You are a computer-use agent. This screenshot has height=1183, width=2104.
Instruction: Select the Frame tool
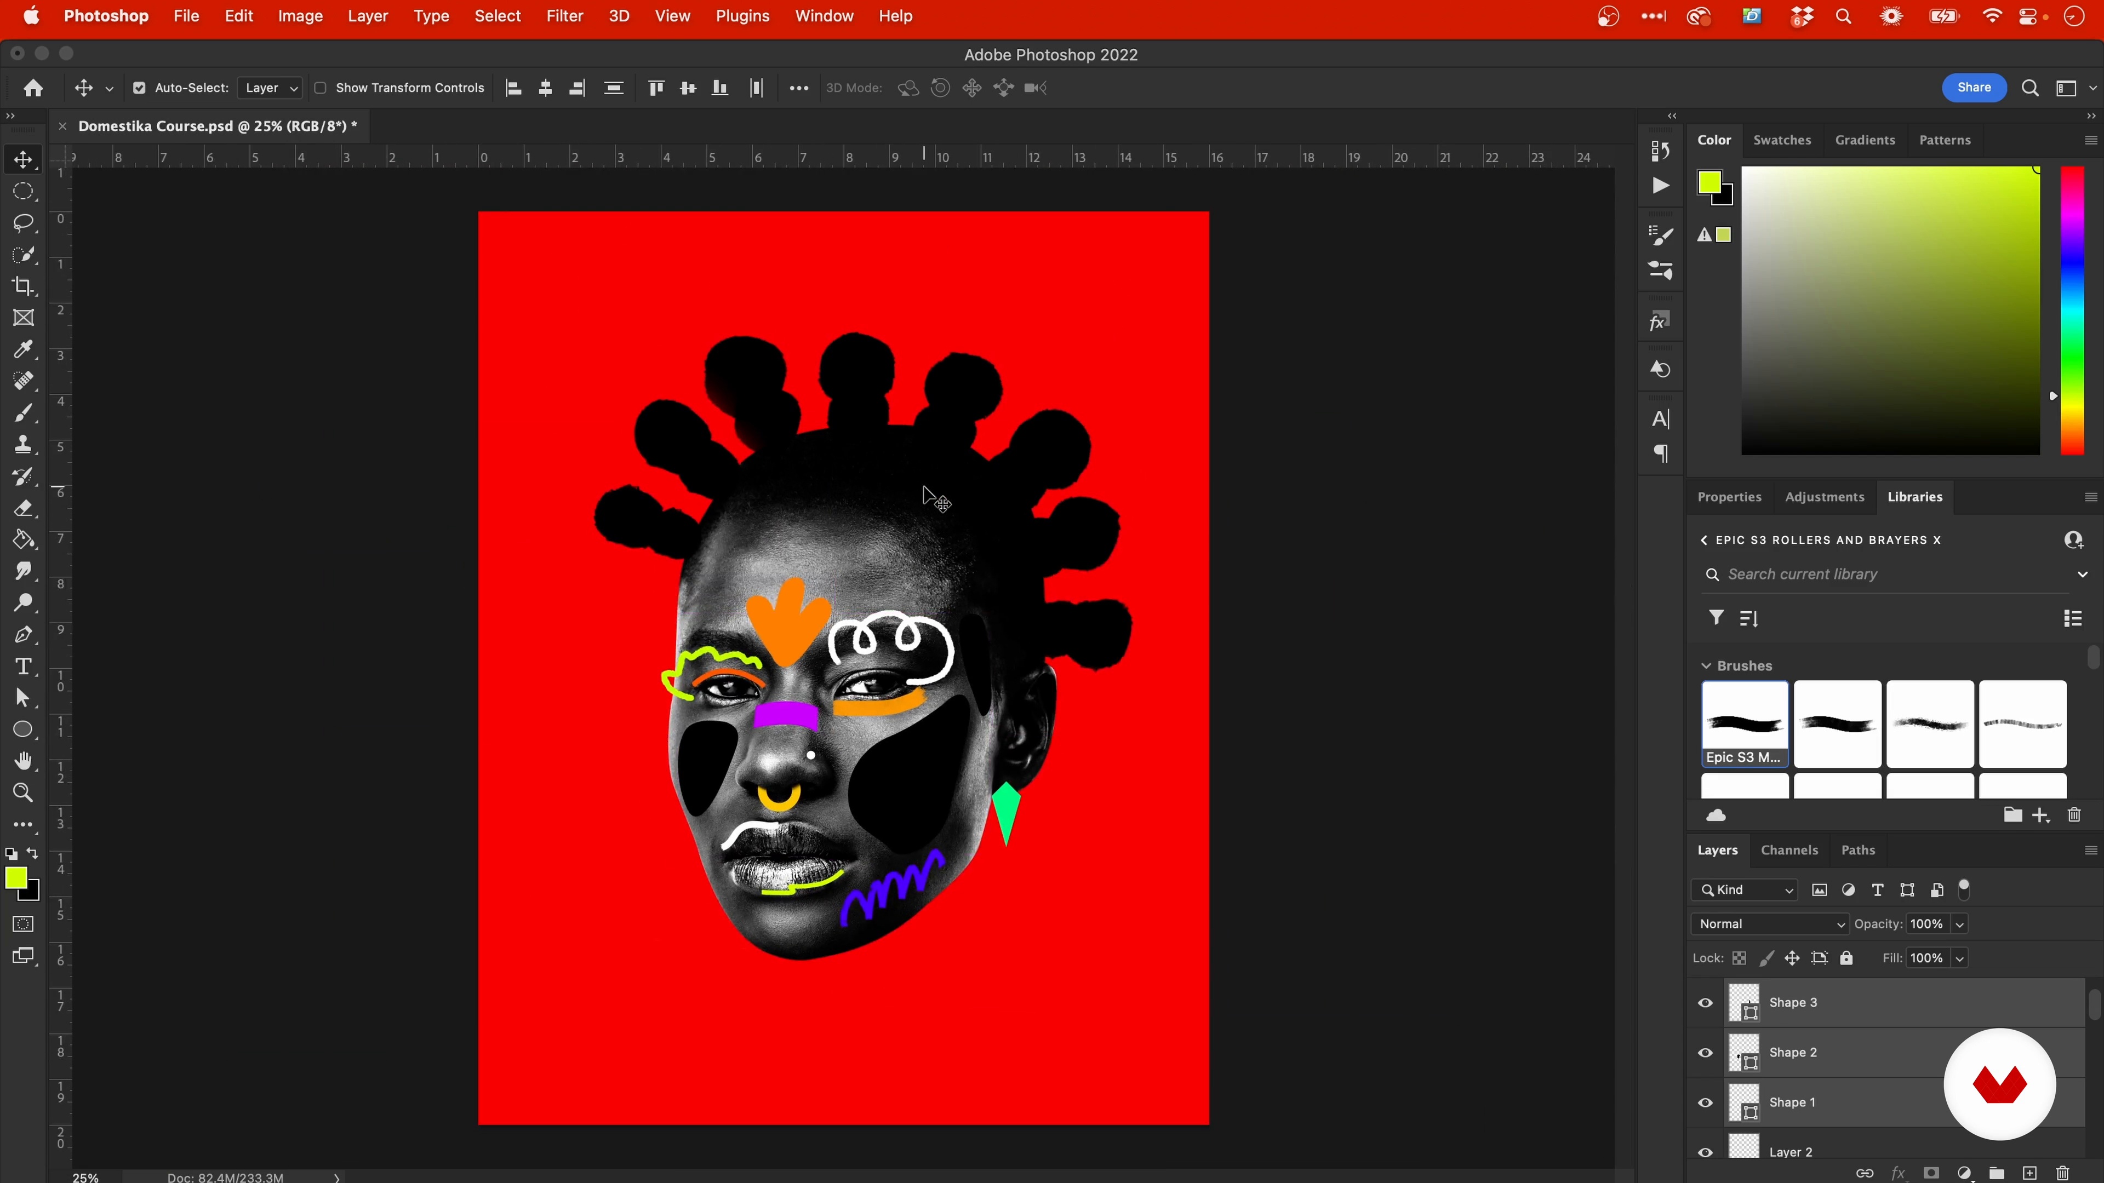(x=23, y=318)
